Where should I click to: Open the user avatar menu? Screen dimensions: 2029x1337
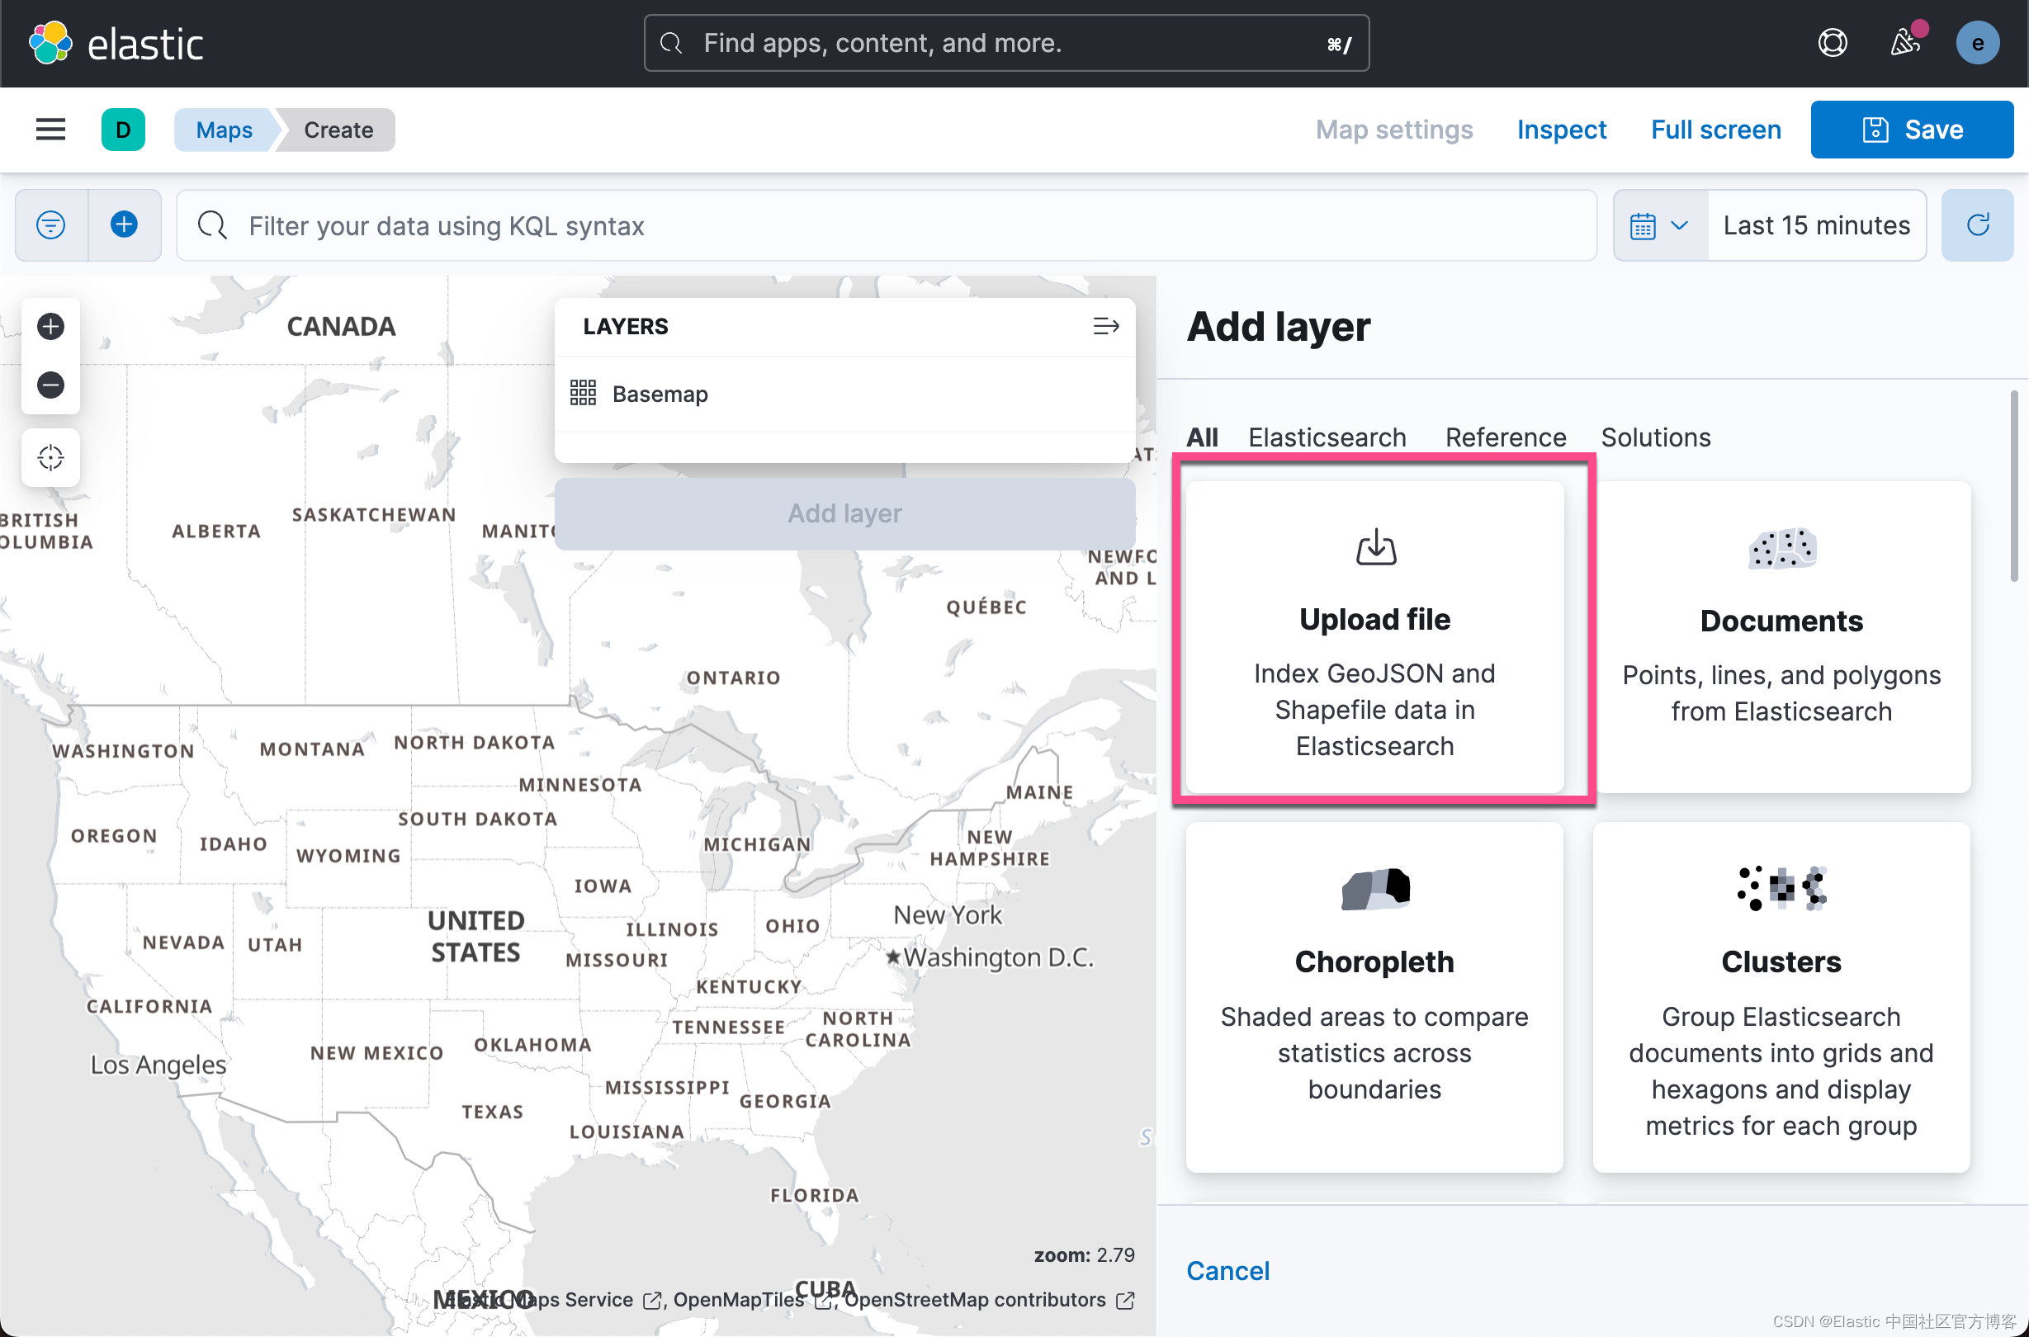[1978, 43]
